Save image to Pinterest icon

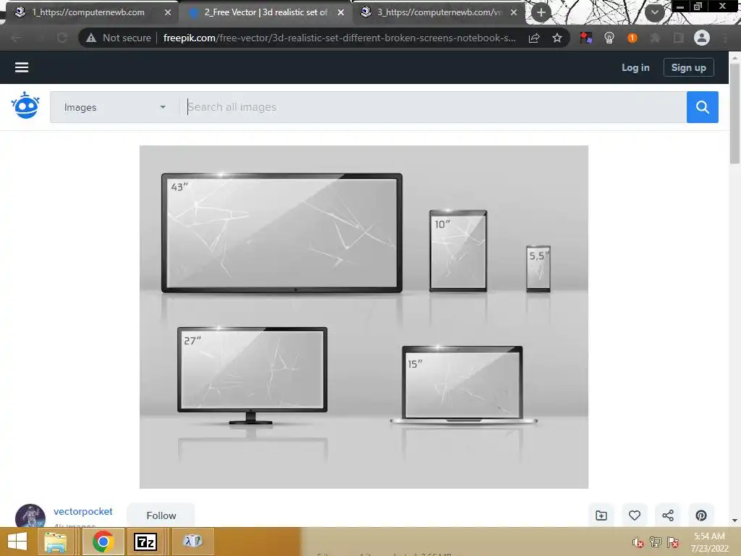pyautogui.click(x=701, y=515)
